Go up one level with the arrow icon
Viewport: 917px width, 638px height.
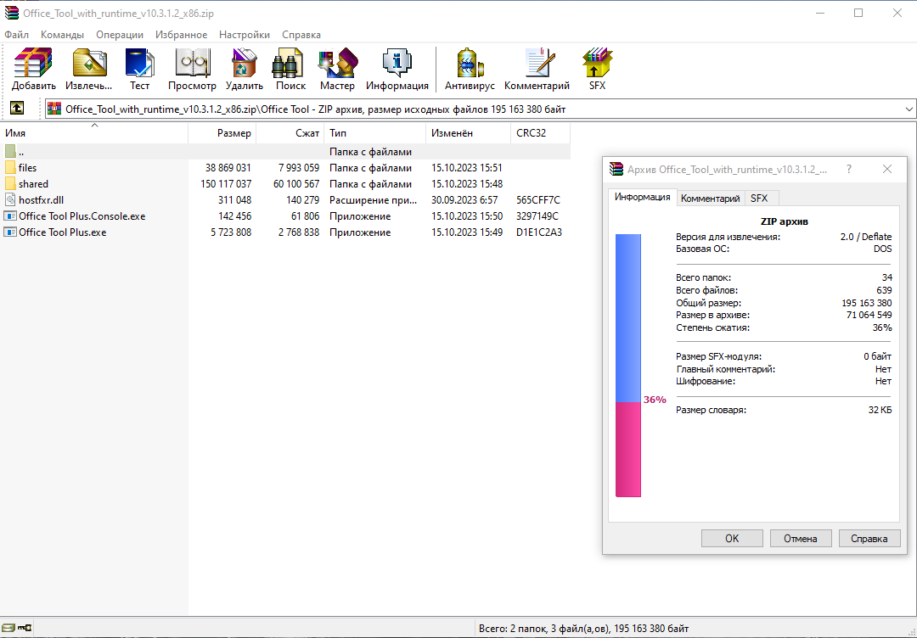(x=18, y=108)
